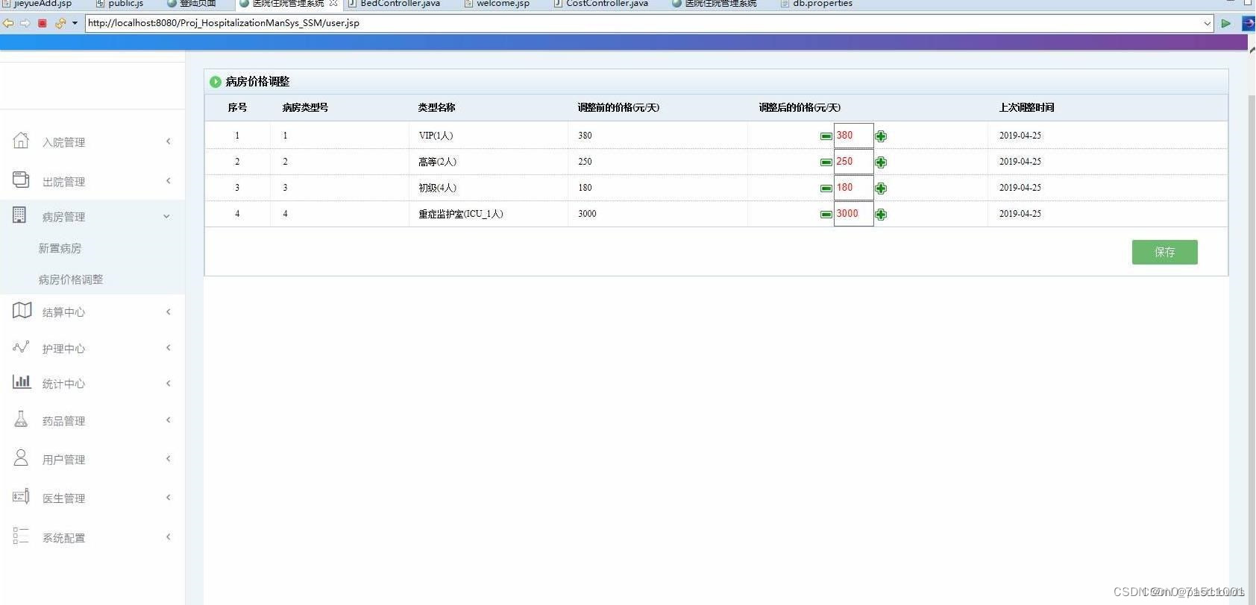This screenshot has width=1256, height=605.
Task: Decrease the 高等(2人) price with the minus icon
Action: pyautogui.click(x=826, y=162)
